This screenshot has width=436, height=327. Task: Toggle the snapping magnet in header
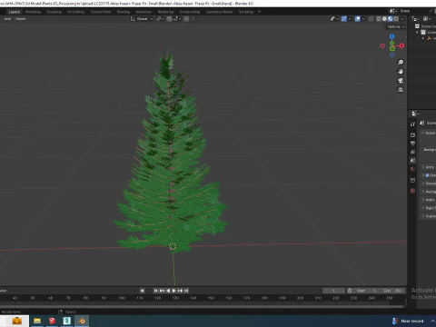point(169,19)
